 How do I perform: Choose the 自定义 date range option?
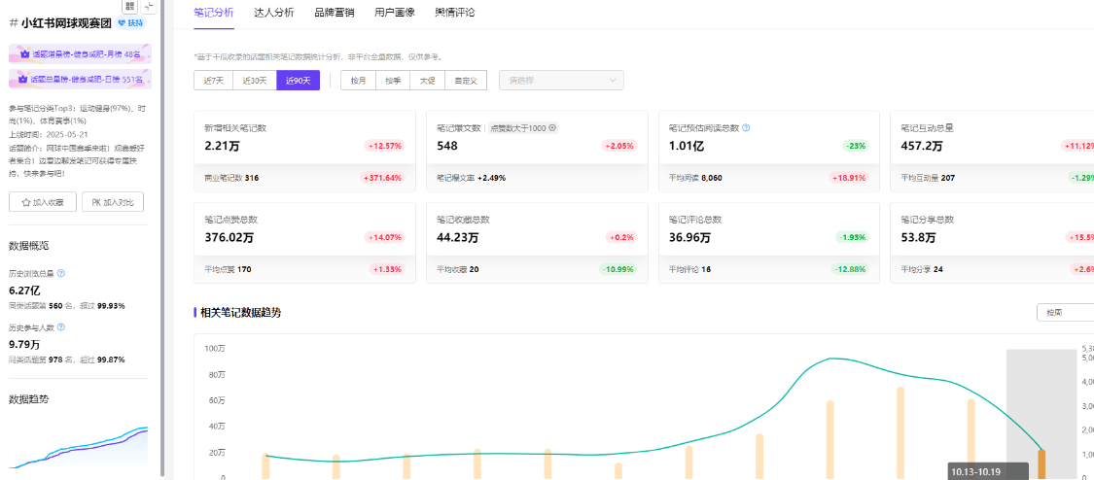click(465, 81)
